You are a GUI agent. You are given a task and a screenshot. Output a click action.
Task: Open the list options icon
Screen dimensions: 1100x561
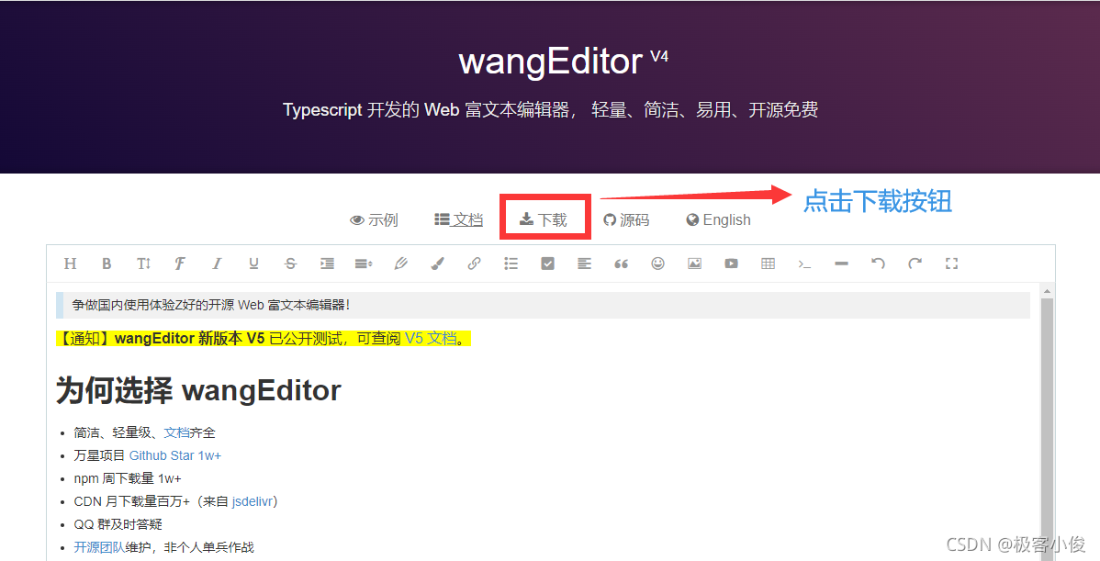pyautogui.click(x=511, y=264)
